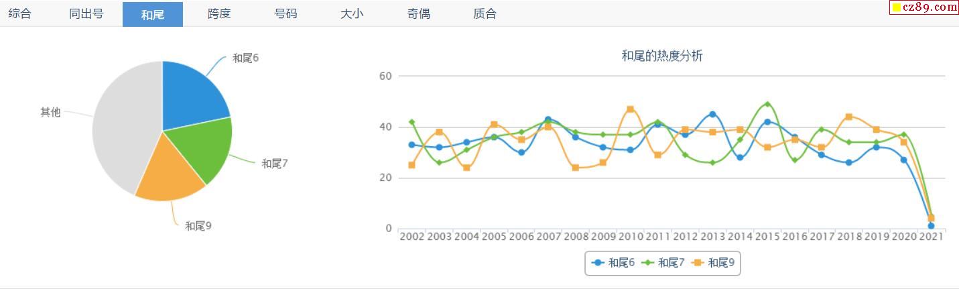The image size is (959, 289).
Task: Toggle 和尾7 series in chart legend
Action: 663,263
